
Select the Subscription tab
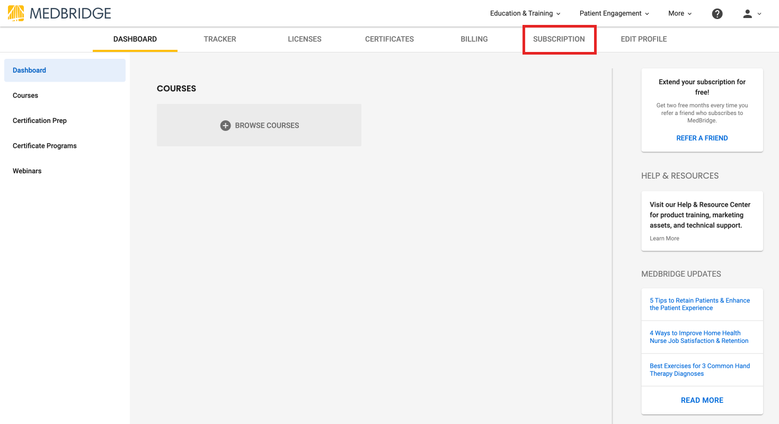point(559,39)
